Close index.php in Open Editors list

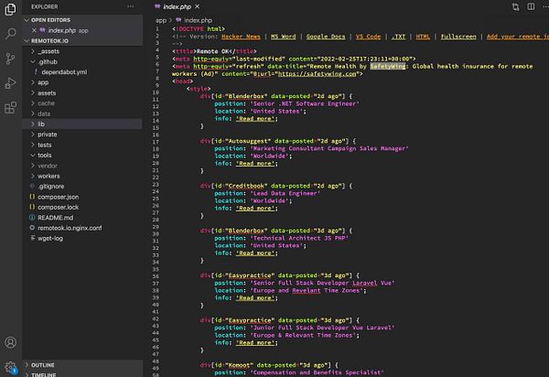[x=34, y=30]
